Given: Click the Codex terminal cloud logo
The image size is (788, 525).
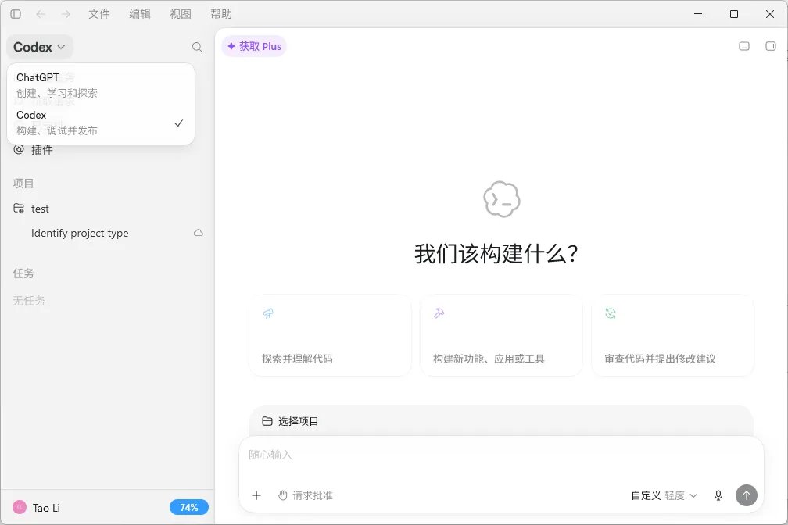Looking at the screenshot, I should (x=502, y=199).
